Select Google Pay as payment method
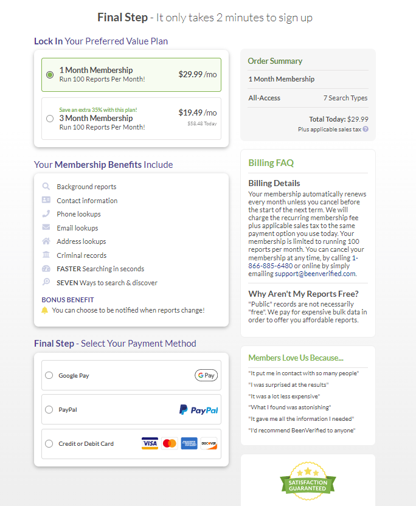Screen dimensions: 416x506 pyautogui.click(x=49, y=375)
